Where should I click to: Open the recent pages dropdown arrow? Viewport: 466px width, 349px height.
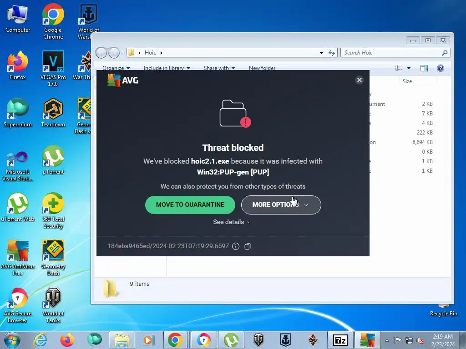pyautogui.click(x=123, y=53)
